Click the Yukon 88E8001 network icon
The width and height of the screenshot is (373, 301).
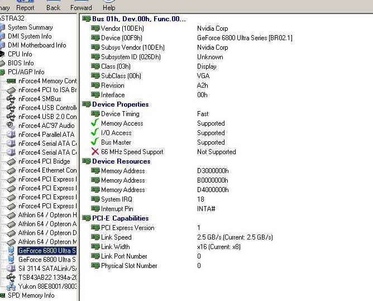11,286
